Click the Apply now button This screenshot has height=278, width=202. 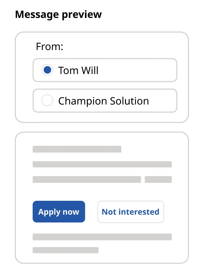(x=59, y=212)
